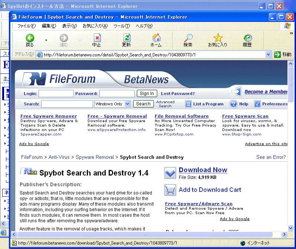This screenshot has height=249, width=296.
Task: Open the Back button history dropdown arrow
Action: point(46,40)
